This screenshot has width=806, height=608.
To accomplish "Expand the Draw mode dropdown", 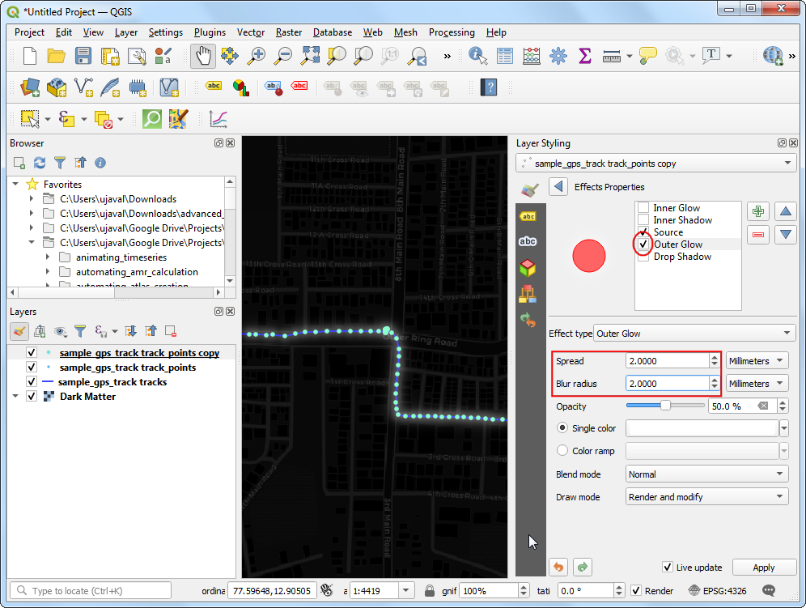I will click(x=706, y=497).
